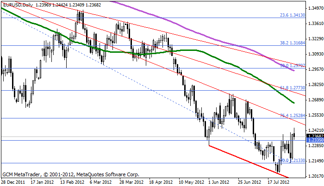Select the 1.32290 price axis value
324x186 pixels.
(316, 39)
